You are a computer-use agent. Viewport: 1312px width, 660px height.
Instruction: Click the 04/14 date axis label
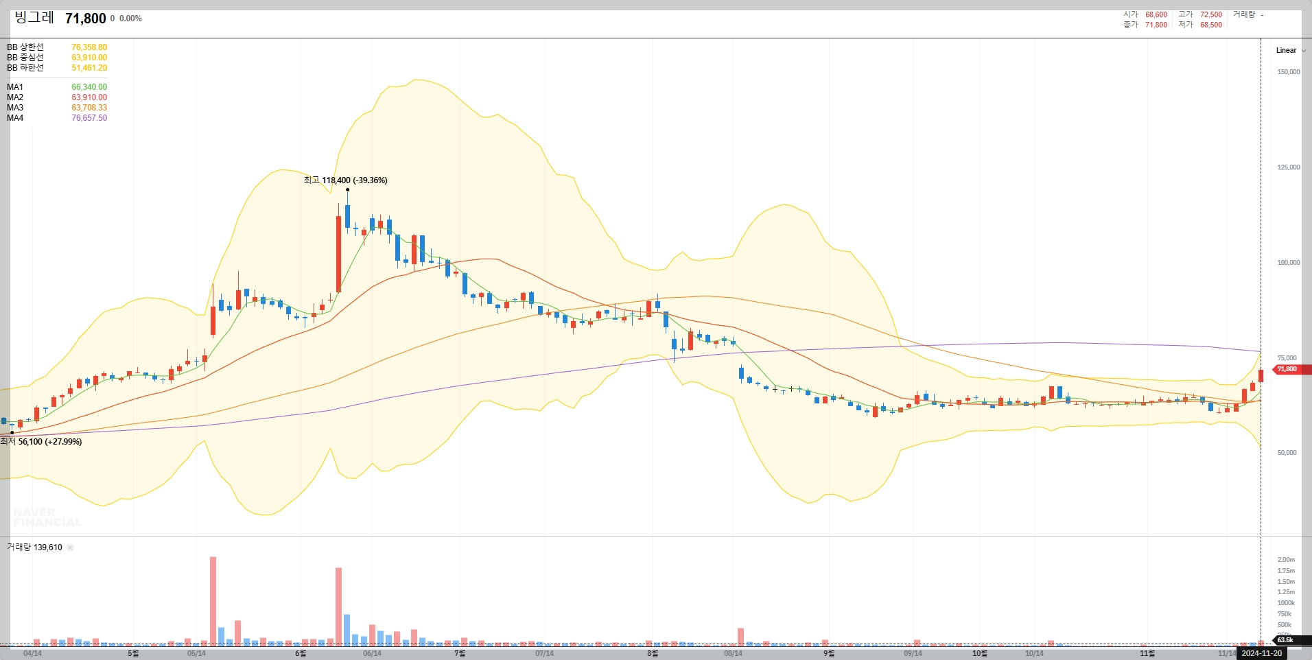point(32,654)
